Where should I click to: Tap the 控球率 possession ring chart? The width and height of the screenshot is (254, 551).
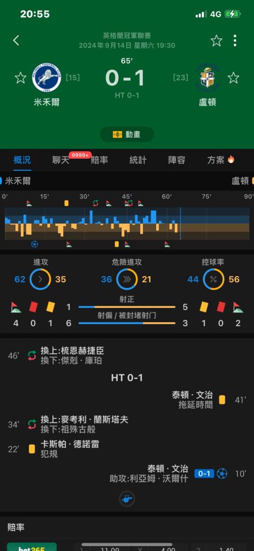(213, 279)
